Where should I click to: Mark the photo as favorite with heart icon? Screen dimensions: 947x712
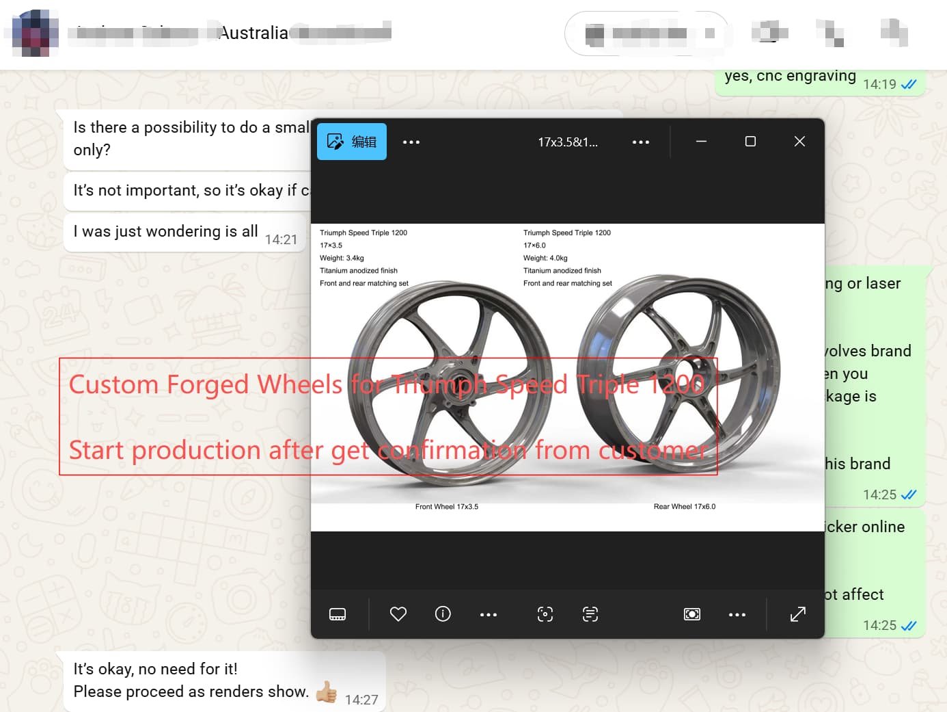click(398, 614)
